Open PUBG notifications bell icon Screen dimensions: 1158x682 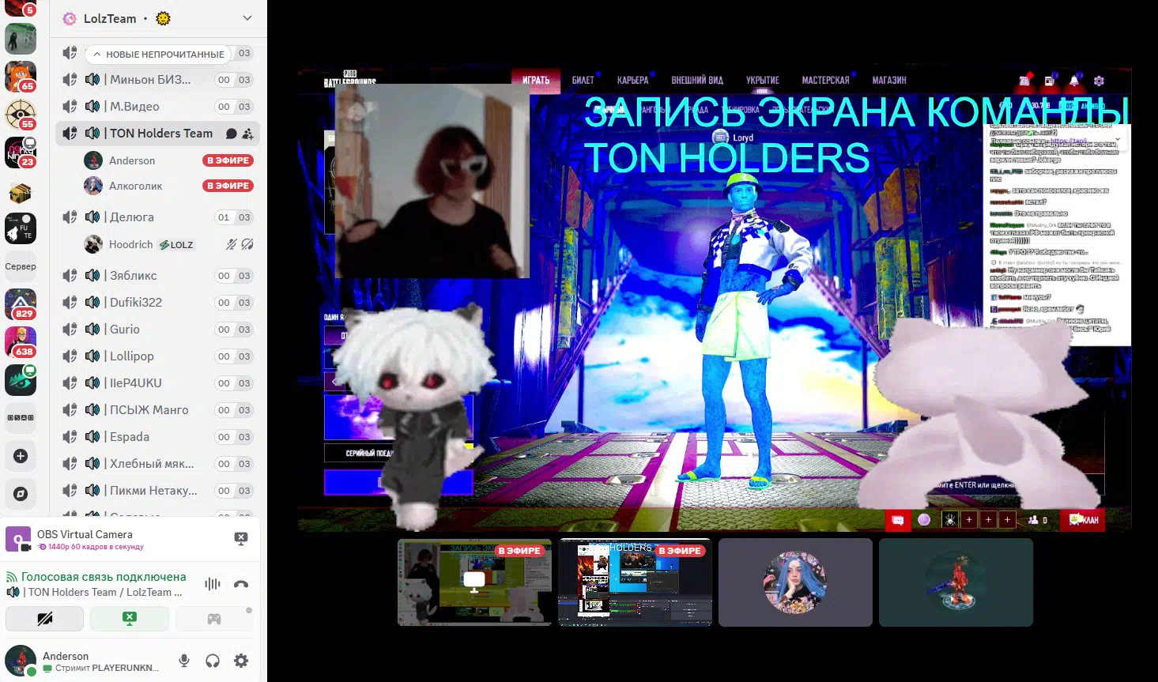(x=1074, y=81)
